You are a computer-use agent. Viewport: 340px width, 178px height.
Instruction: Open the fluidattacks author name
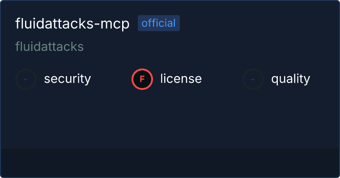pos(50,46)
